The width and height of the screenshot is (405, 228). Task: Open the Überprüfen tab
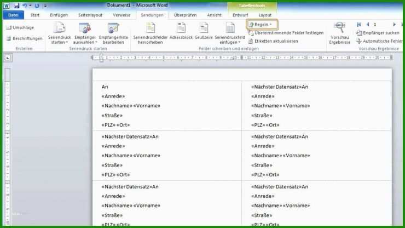185,15
